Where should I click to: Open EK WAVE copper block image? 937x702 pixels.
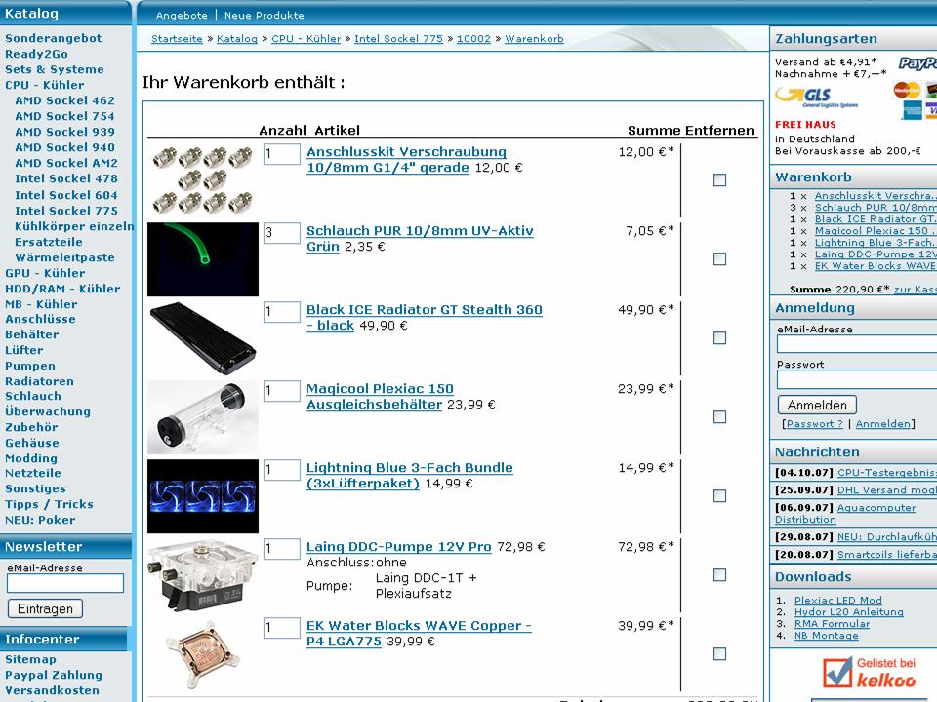tap(203, 654)
